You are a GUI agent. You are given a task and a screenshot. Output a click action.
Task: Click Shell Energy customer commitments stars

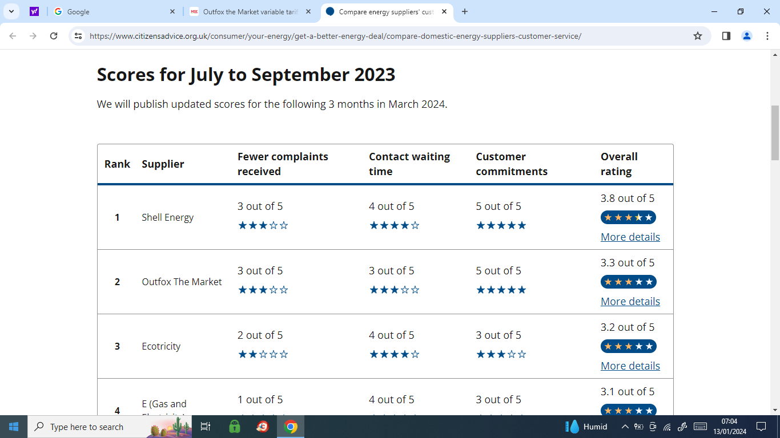coord(501,225)
